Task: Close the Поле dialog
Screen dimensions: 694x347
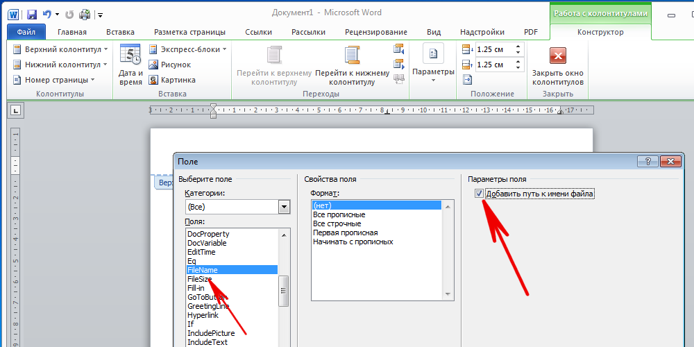Action: coord(670,162)
